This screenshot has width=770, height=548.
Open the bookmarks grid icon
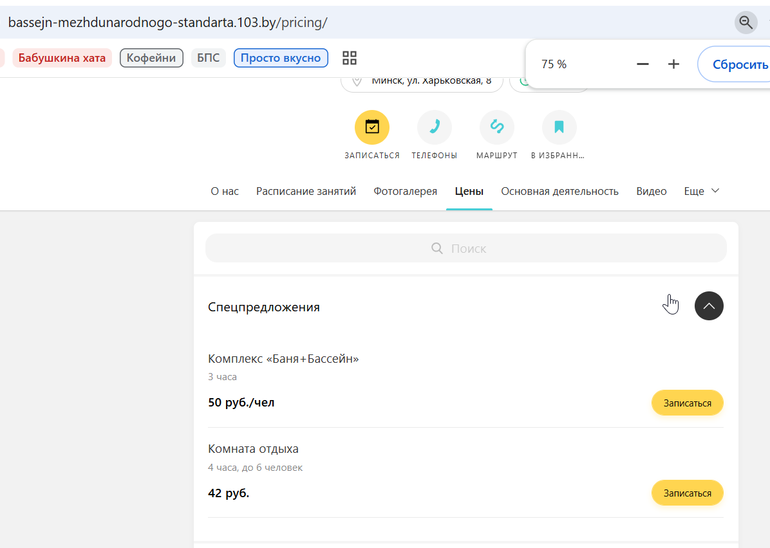click(350, 58)
